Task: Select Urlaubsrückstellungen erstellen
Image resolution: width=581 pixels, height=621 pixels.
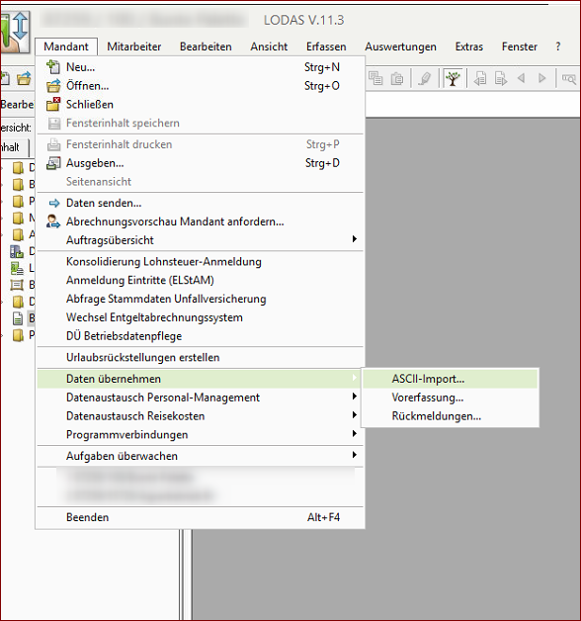Action: click(x=201, y=358)
